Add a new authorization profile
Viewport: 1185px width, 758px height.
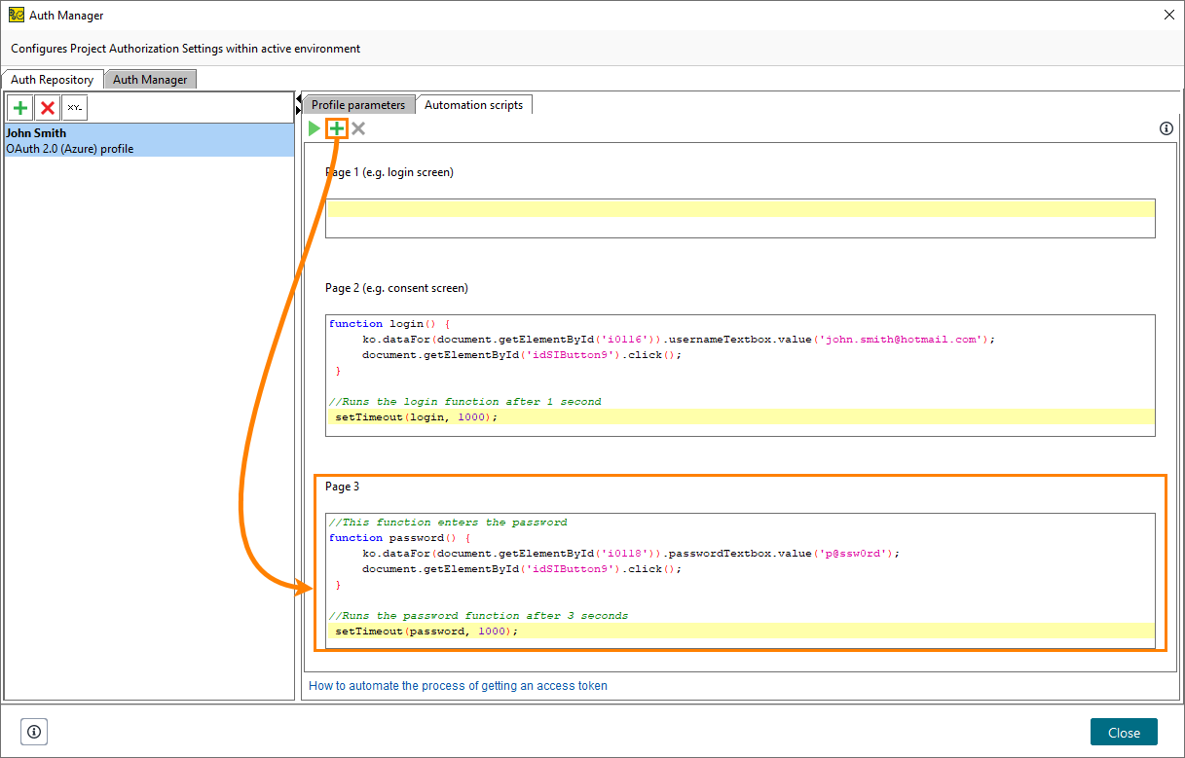19,107
